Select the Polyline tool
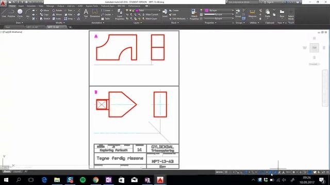 point(11,13)
